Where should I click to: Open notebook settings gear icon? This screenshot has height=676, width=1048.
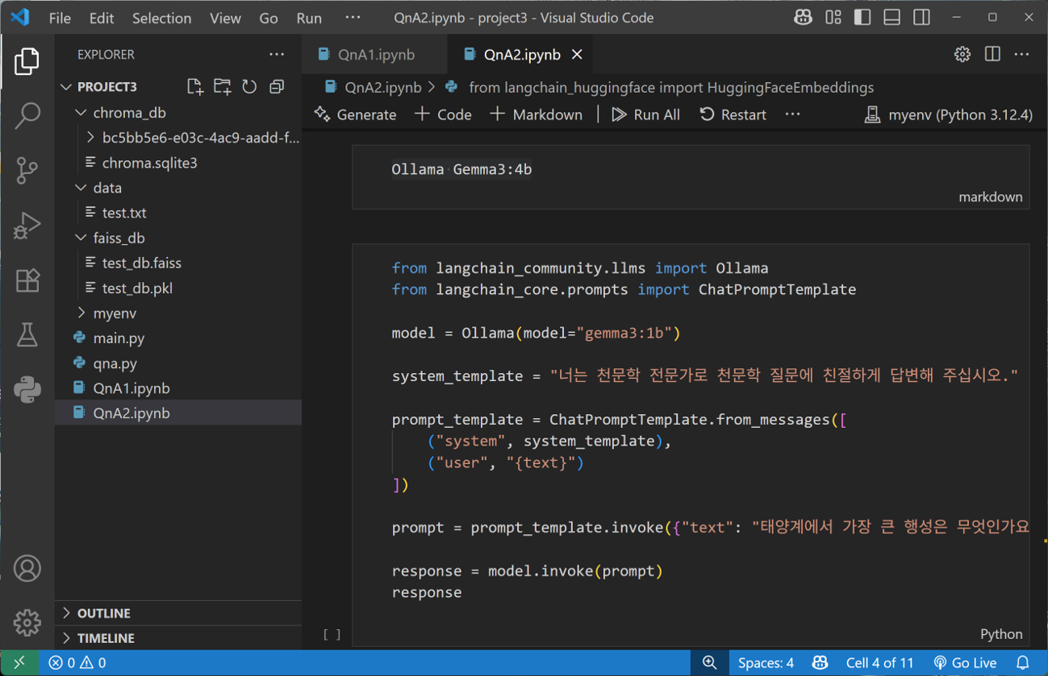coord(962,54)
